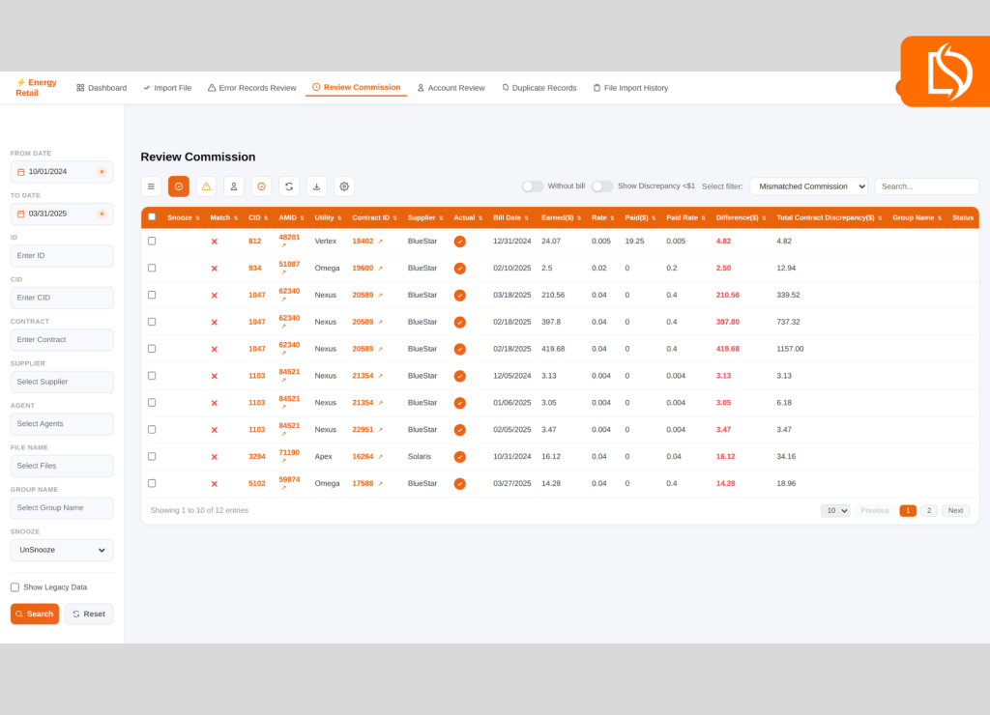The image size is (990, 715).
Task: Switch to Account Review tab
Action: click(451, 88)
